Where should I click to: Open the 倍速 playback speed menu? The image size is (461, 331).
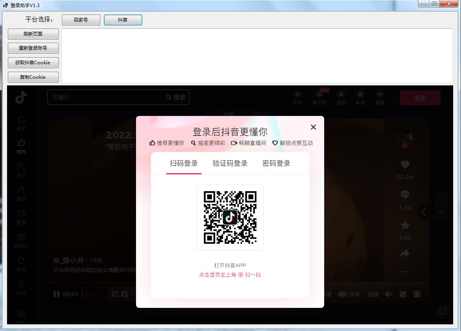pos(373,294)
